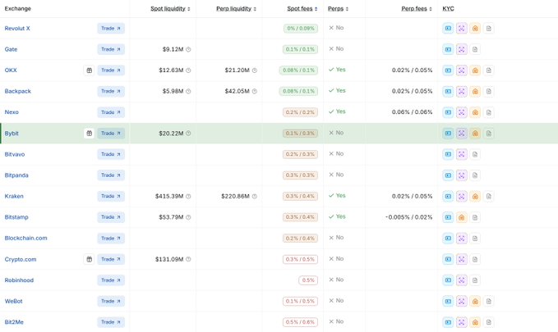Click the info icon beside Kraken's $415.39M
This screenshot has height=332, width=558.
pyautogui.click(x=188, y=196)
